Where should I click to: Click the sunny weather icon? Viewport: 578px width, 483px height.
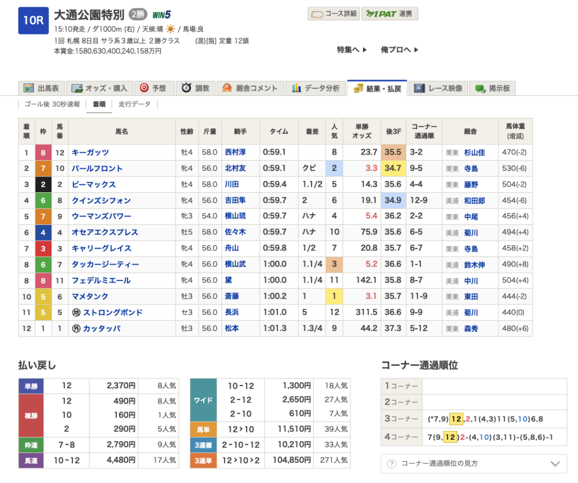[x=170, y=29]
